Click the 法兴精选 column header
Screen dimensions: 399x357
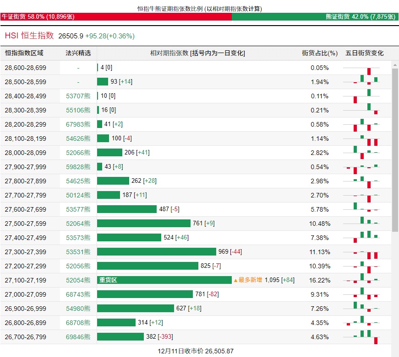click(78, 53)
